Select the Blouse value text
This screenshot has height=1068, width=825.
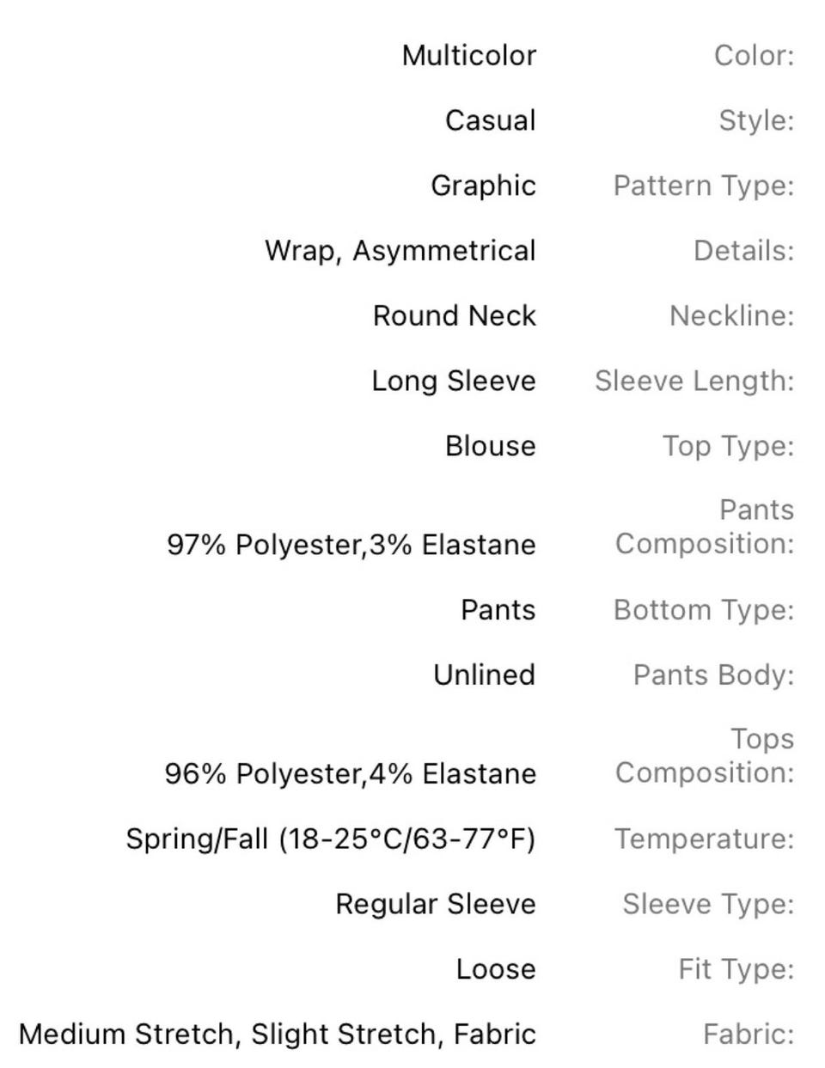pyautogui.click(x=490, y=446)
